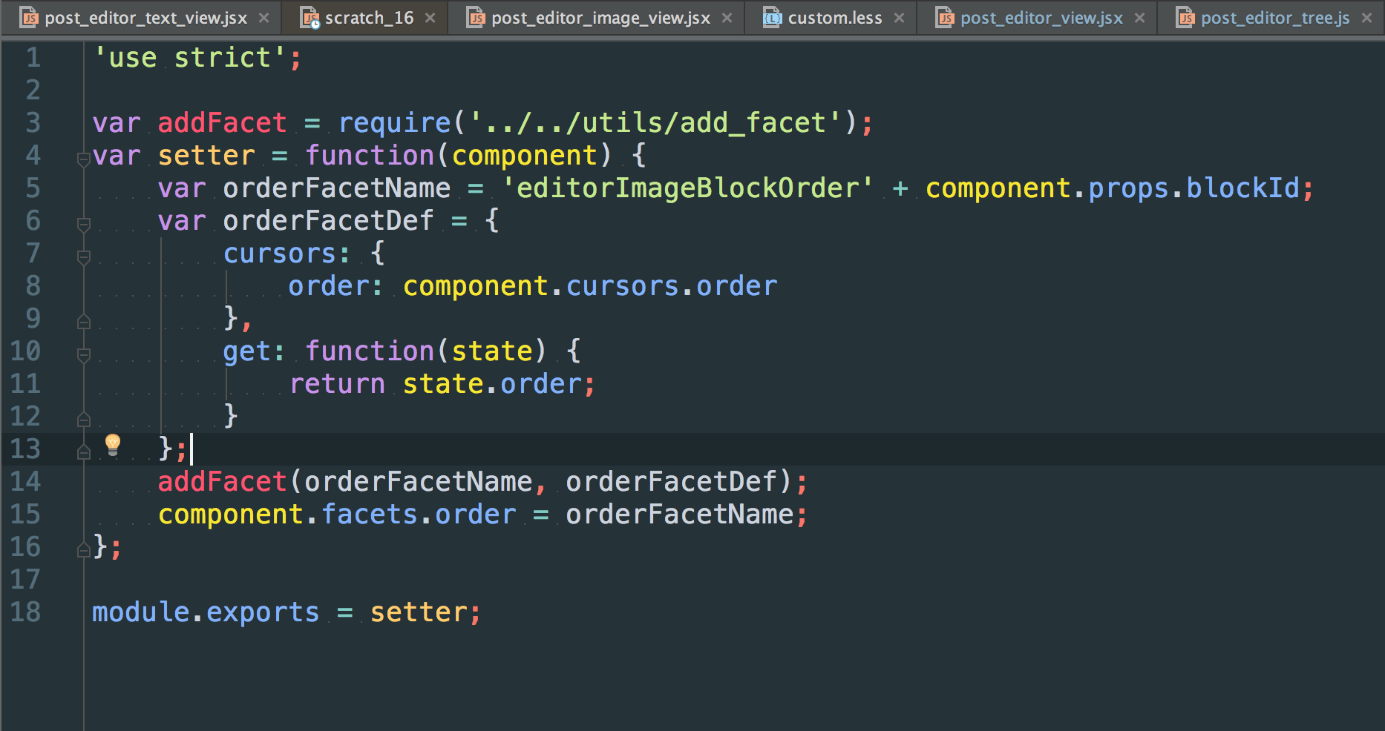The height and width of the screenshot is (731, 1385).
Task: Open the lightbulb intention actions on line 13
Action: [x=113, y=444]
